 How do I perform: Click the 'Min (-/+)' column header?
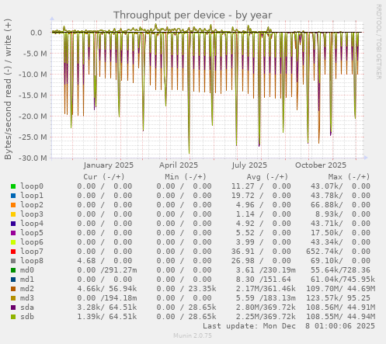click(186, 177)
